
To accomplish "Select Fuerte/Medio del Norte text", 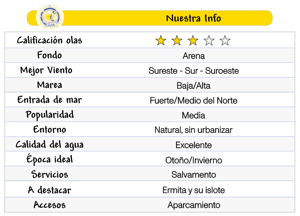I will tap(193, 100).
